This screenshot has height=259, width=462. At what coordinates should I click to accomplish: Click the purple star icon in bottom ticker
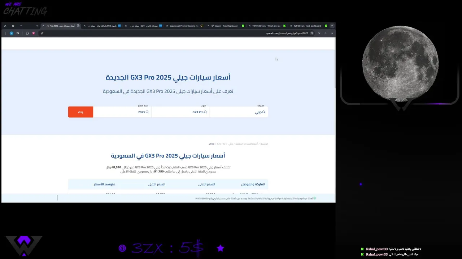click(x=221, y=248)
